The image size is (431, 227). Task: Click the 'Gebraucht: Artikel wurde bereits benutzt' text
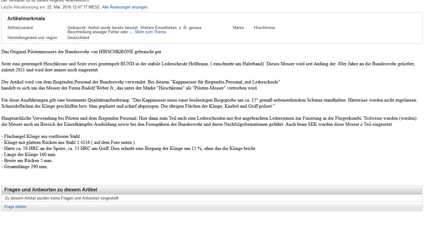(x=134, y=28)
